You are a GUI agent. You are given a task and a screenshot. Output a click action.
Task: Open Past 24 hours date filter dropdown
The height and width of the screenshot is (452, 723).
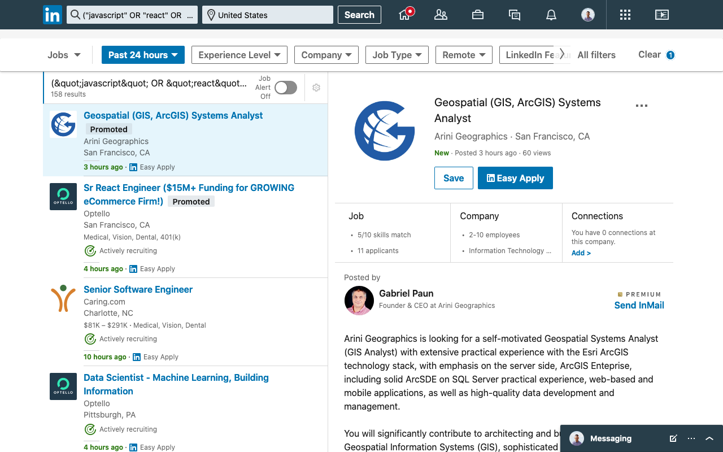pyautogui.click(x=143, y=55)
